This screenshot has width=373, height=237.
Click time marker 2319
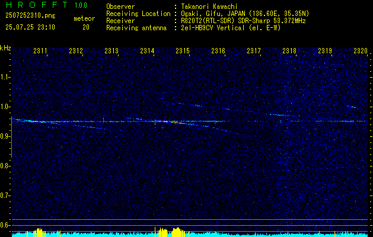[x=325, y=50]
